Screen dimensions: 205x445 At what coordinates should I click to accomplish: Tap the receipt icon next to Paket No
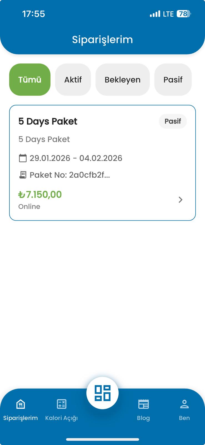(23, 175)
